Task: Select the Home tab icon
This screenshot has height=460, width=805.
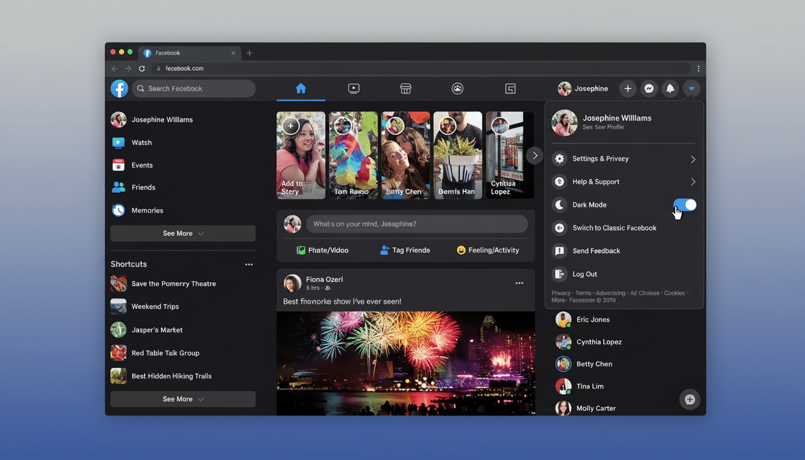Action: point(301,88)
